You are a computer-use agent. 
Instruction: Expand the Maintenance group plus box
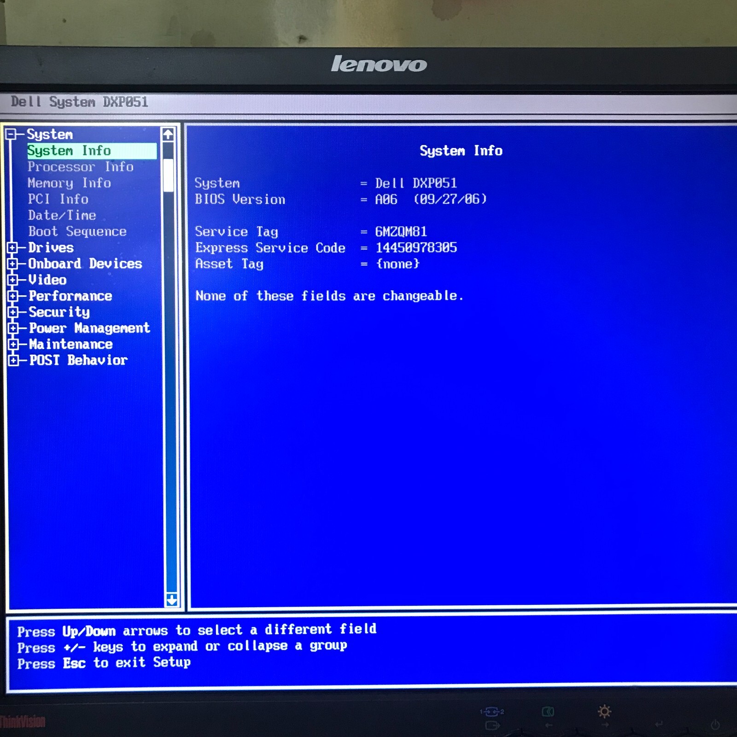pos(13,345)
